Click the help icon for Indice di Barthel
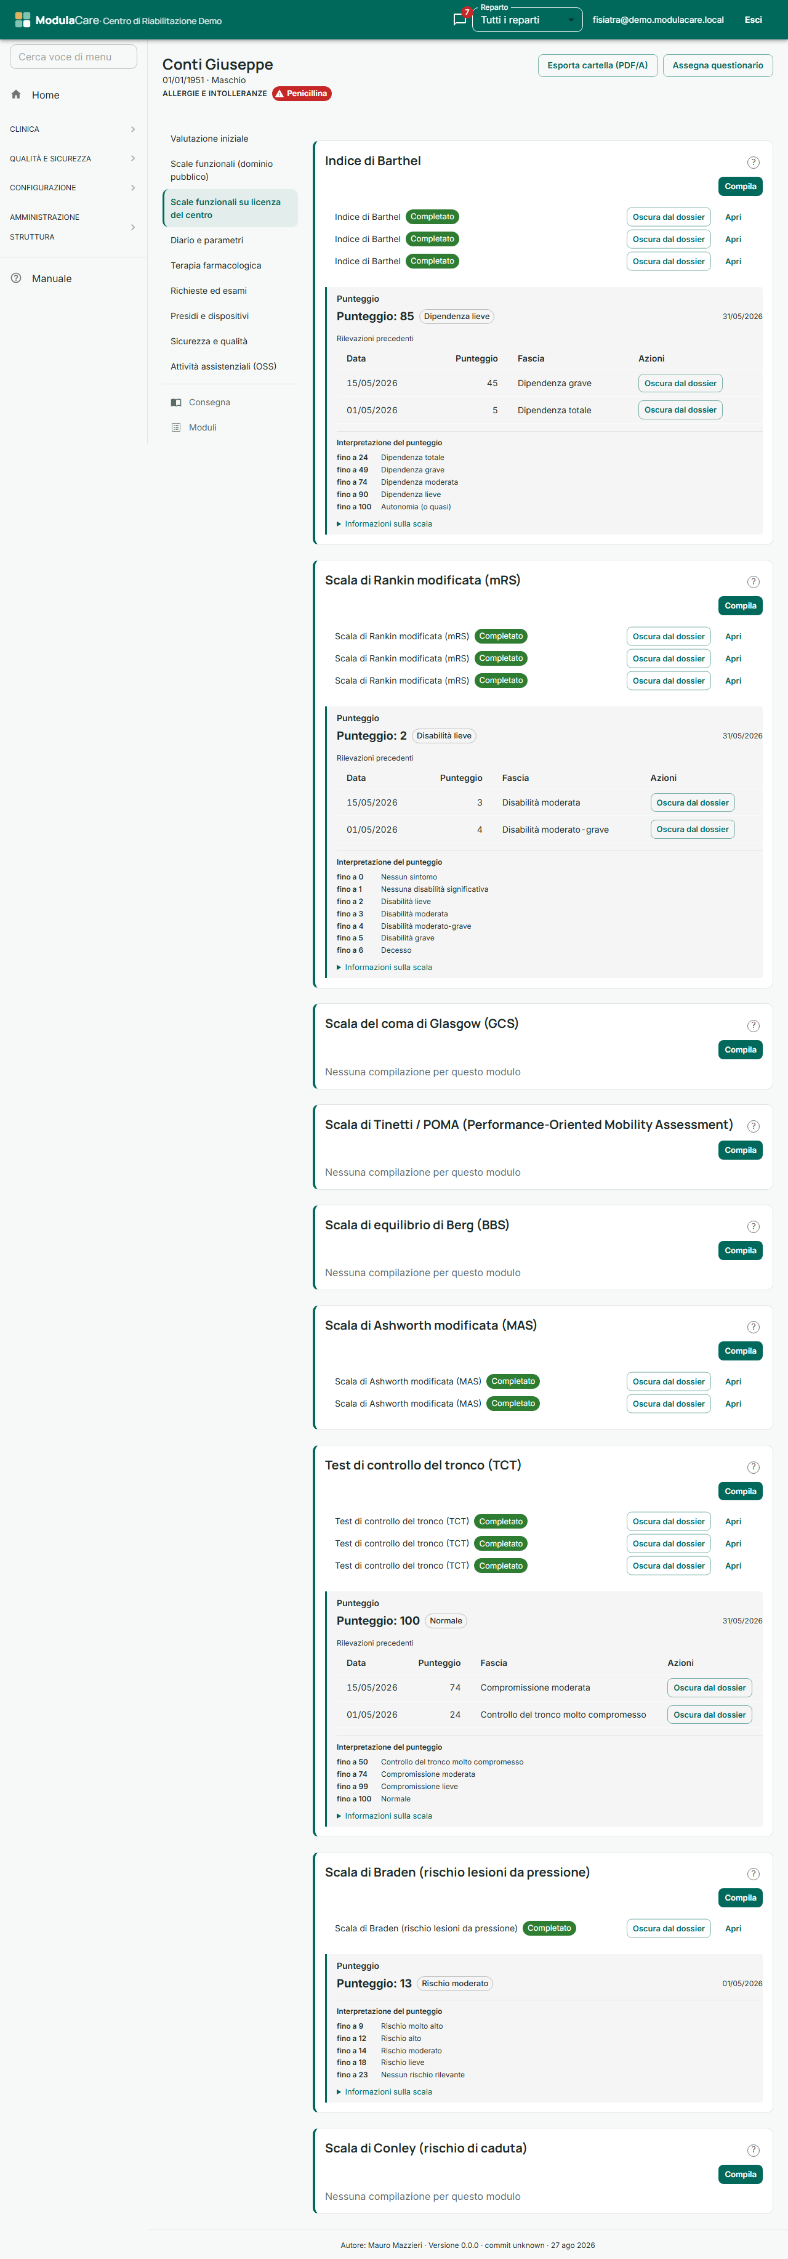This screenshot has height=2259, width=788. (x=753, y=162)
